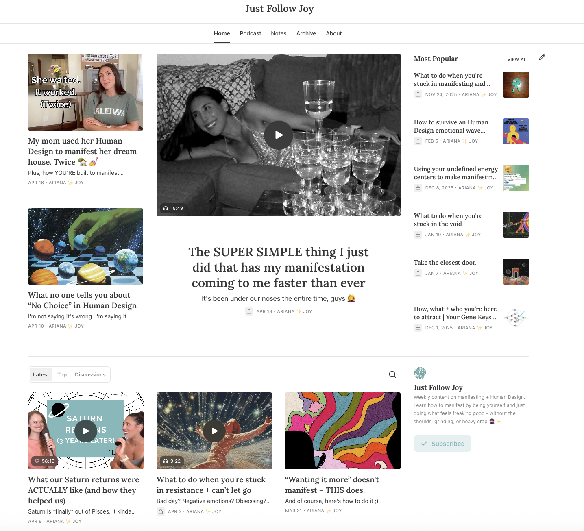The height and width of the screenshot is (531, 584).
Task: Go to the Archive page
Action: pyautogui.click(x=306, y=33)
